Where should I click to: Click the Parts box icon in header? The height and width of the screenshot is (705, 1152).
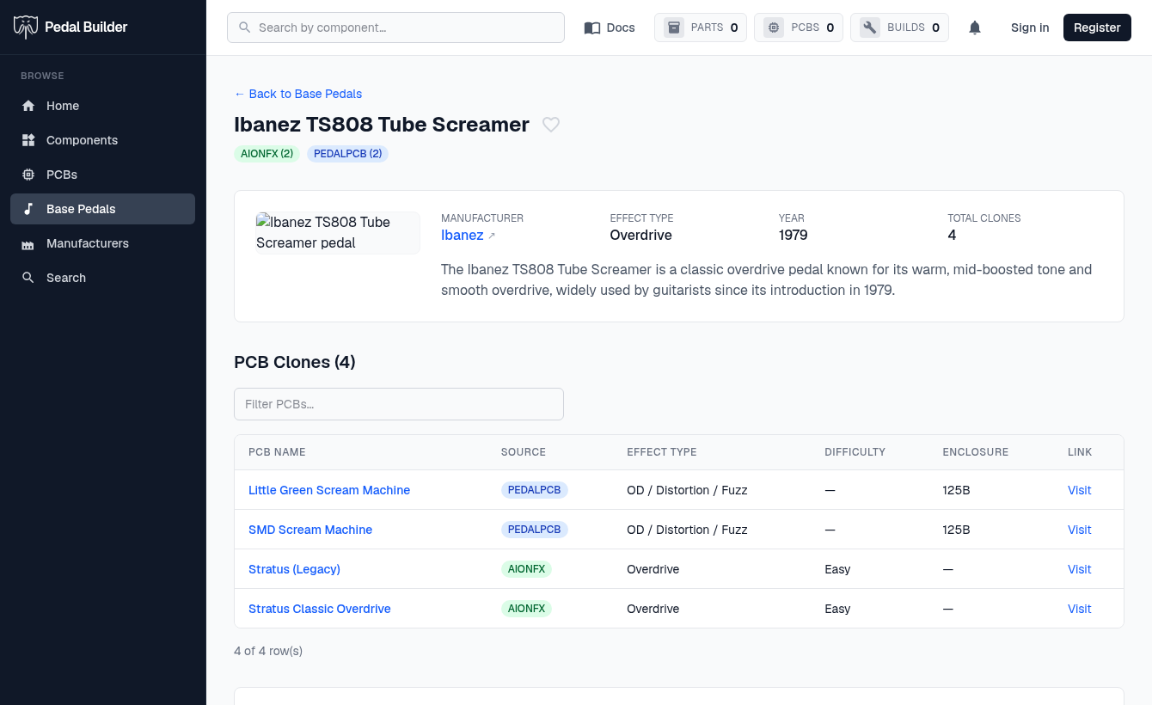674,28
